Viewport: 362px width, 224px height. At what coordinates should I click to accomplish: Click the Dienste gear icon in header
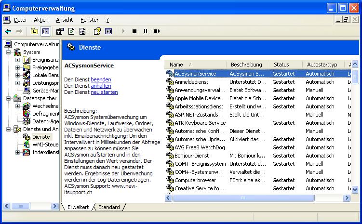(71, 47)
